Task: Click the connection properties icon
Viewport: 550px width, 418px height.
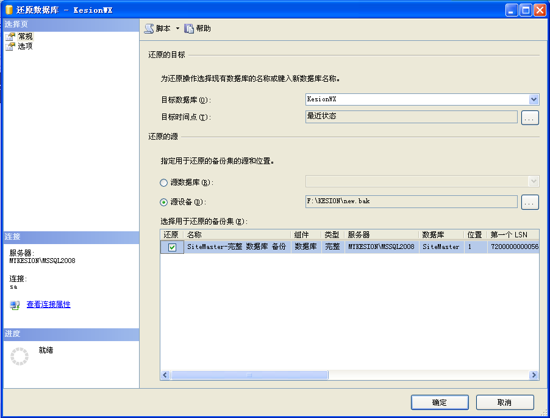Action: (x=15, y=305)
